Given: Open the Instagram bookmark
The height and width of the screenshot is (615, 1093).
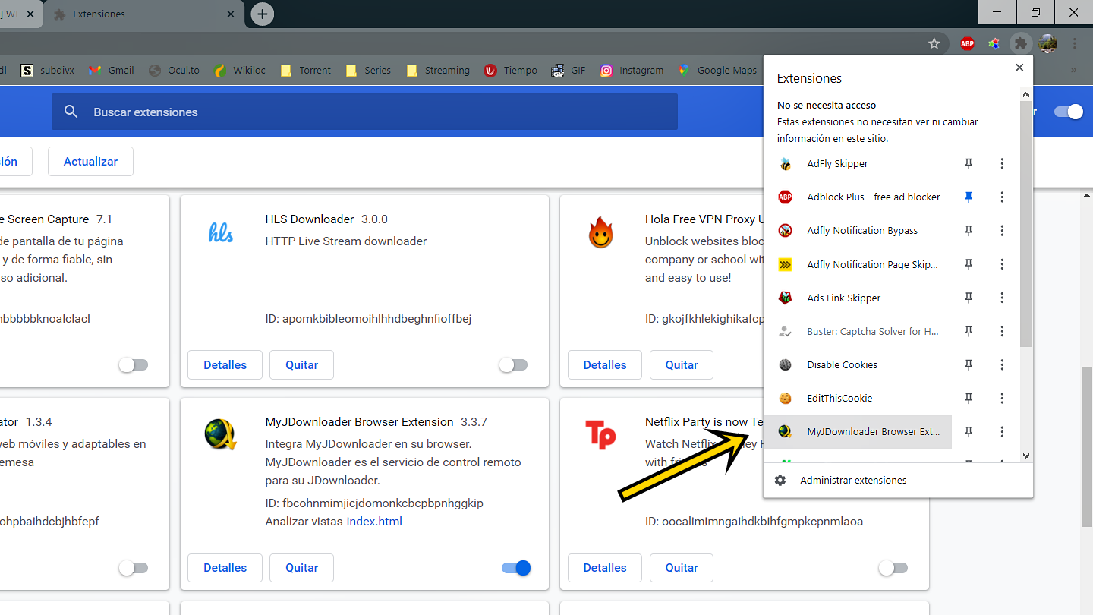Looking at the screenshot, I should click(632, 70).
